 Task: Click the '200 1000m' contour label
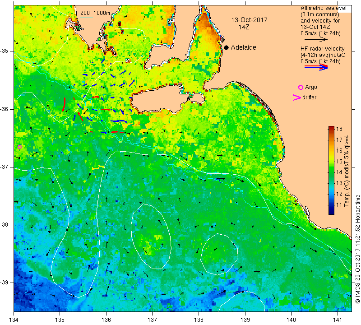coord(95,13)
